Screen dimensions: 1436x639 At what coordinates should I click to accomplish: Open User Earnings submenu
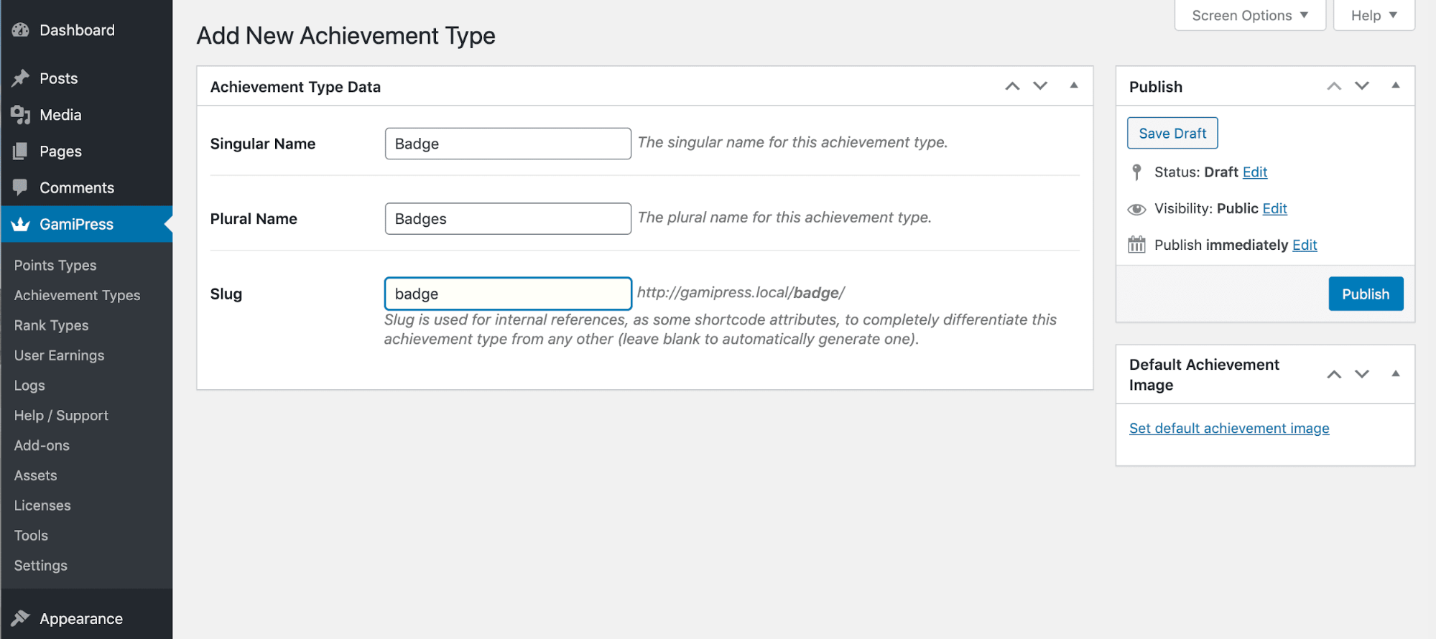(x=59, y=355)
